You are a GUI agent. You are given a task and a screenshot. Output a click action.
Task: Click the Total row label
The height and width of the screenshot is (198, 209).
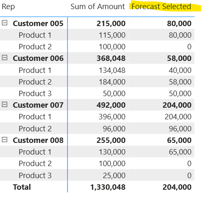[22, 187]
